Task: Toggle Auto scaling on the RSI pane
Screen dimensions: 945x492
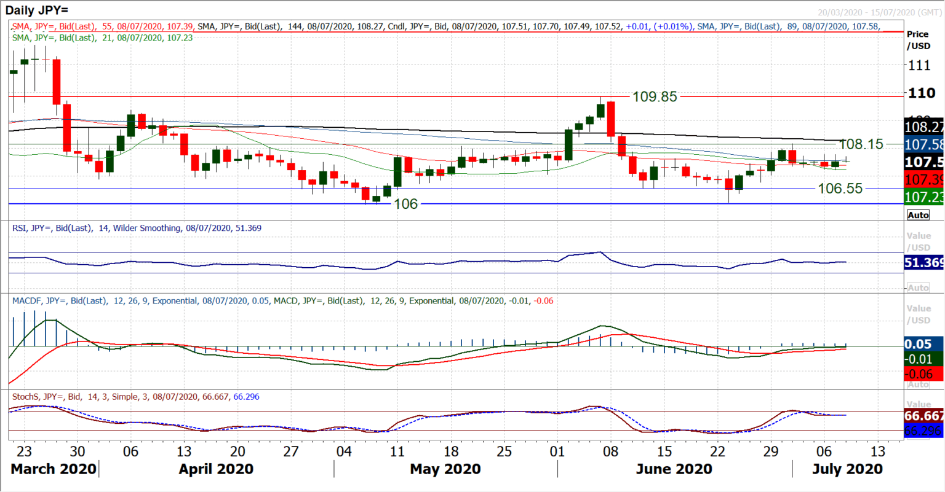Action: [917, 286]
